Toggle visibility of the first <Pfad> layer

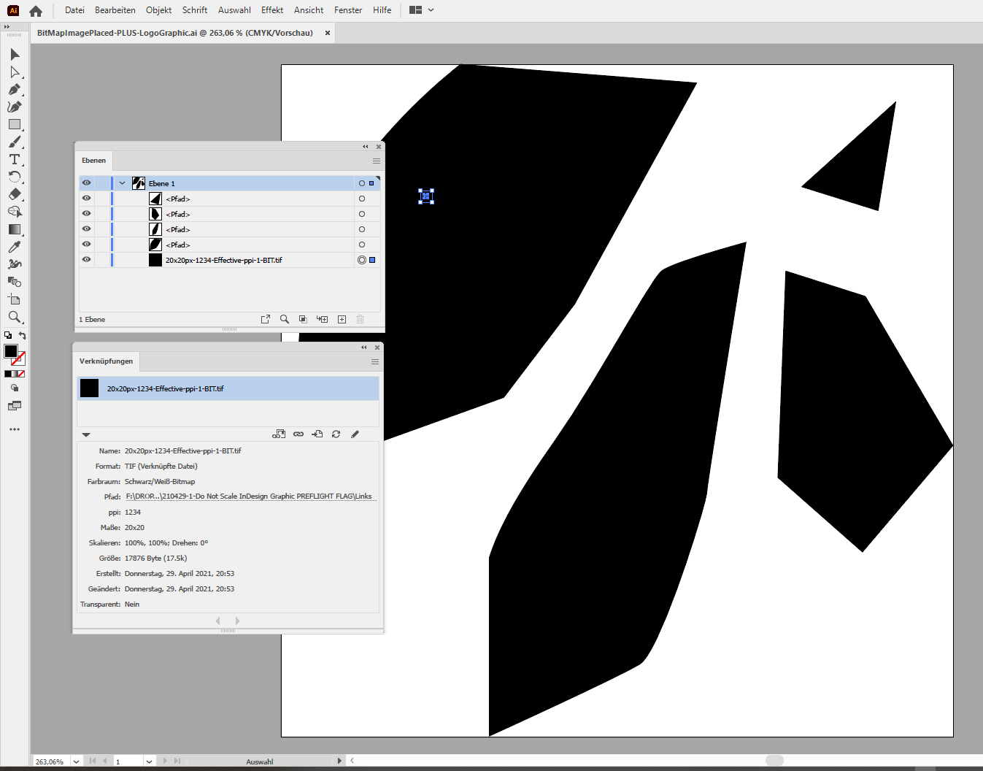tap(86, 199)
